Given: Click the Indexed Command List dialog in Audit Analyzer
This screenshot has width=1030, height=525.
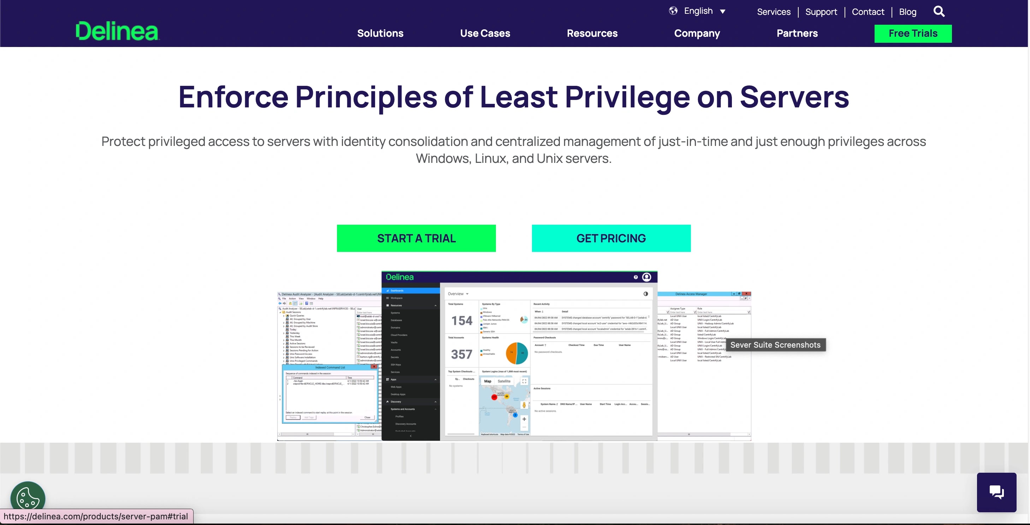Looking at the screenshot, I should tap(330, 394).
